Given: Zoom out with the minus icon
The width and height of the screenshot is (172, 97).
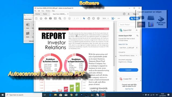Looking at the screenshot, I should click(x=94, y=19).
